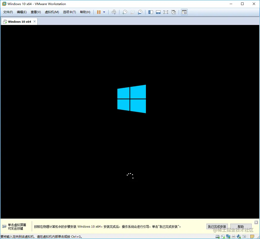Click the install instruction text for Windows 10 x64
The image size is (260, 239).
coord(107,227)
